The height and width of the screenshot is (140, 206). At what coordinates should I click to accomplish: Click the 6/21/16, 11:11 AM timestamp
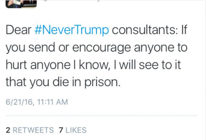(x=37, y=102)
